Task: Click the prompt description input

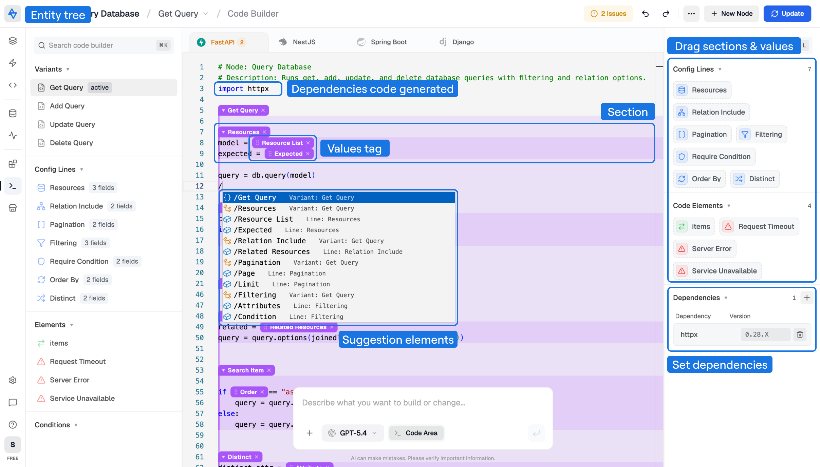Action: click(423, 403)
